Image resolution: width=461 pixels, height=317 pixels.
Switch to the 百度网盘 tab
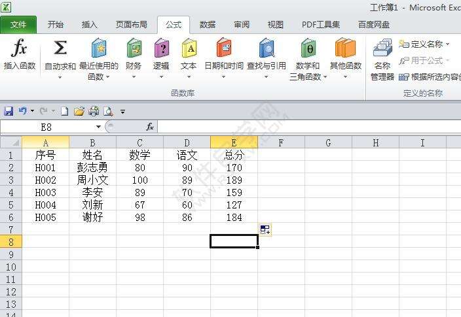click(x=374, y=25)
